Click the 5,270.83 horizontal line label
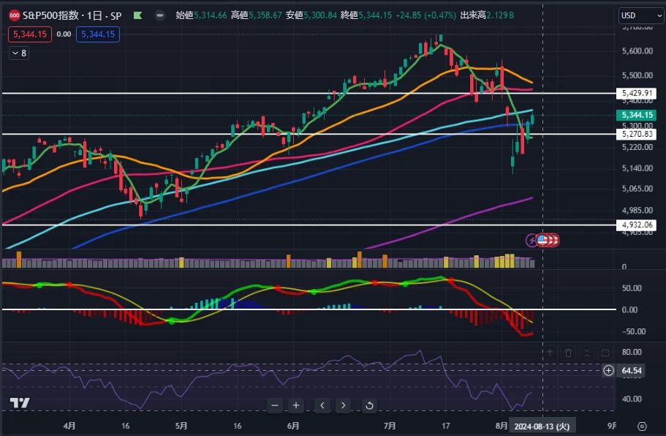The image size is (666, 436). click(x=636, y=135)
